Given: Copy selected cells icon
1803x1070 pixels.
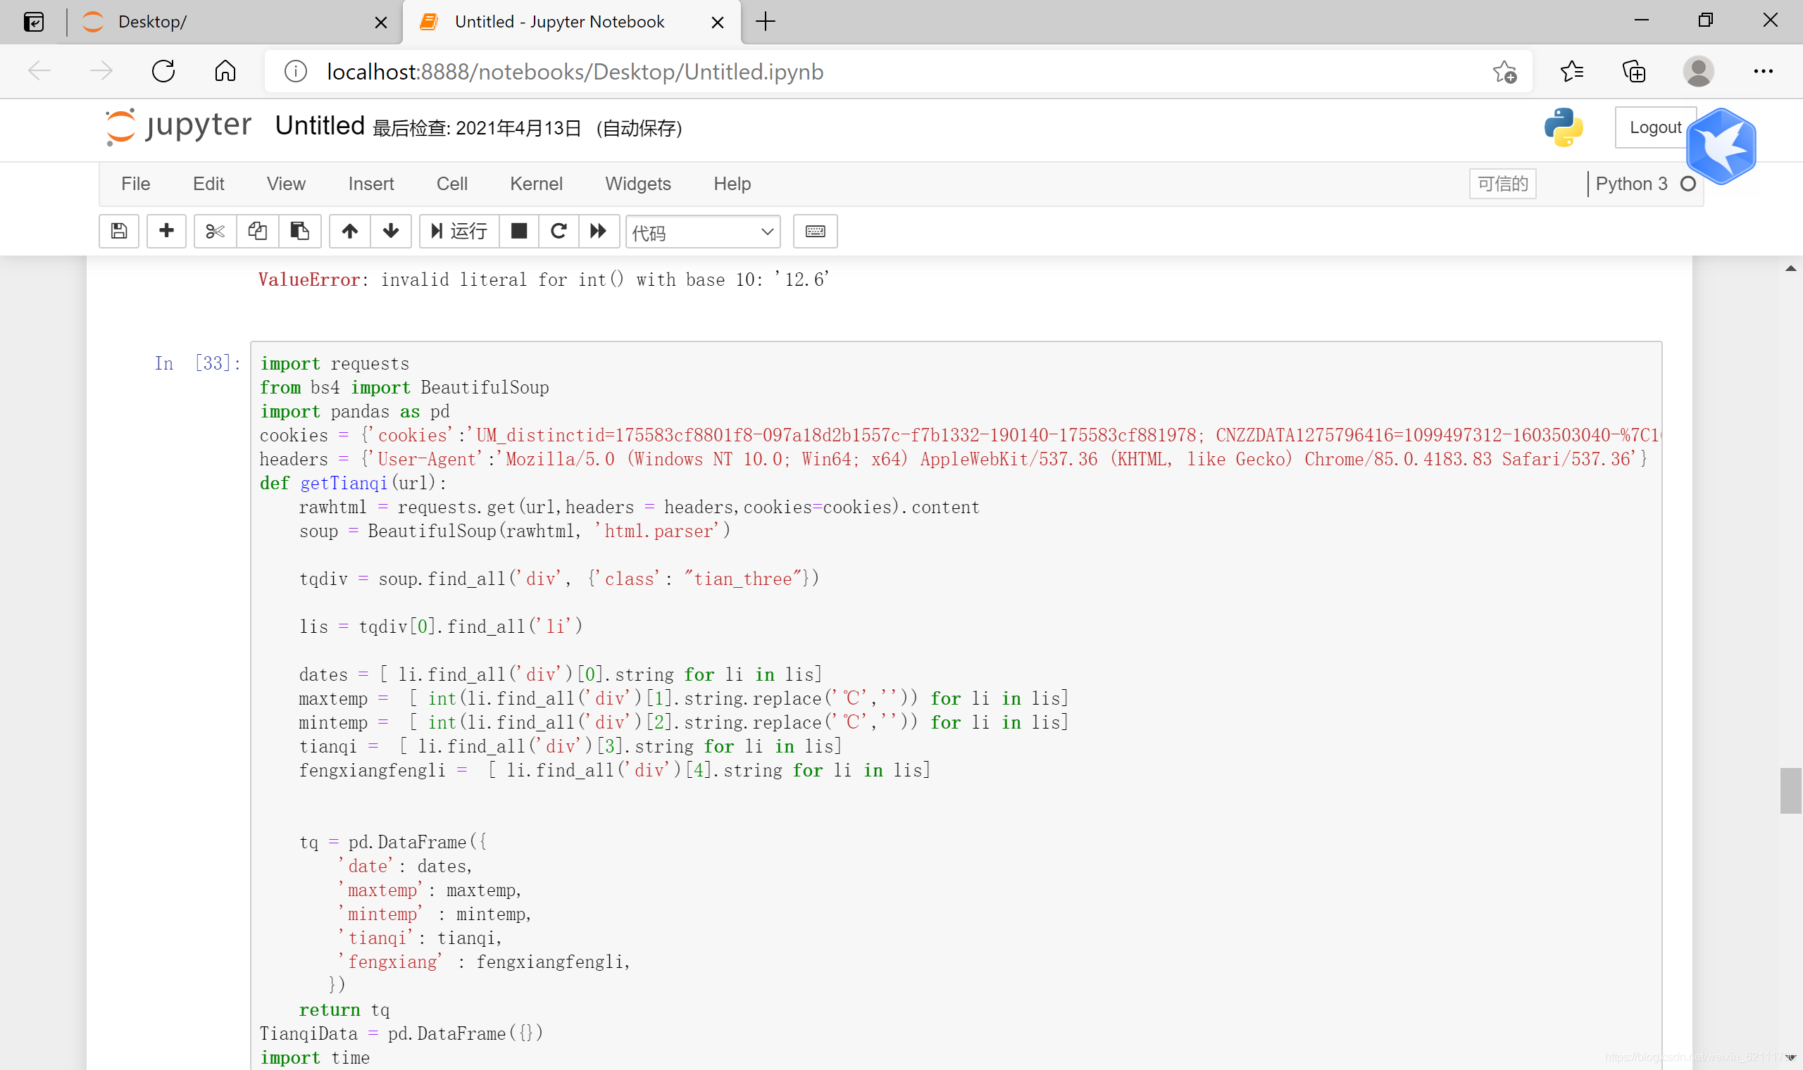Looking at the screenshot, I should tap(258, 231).
